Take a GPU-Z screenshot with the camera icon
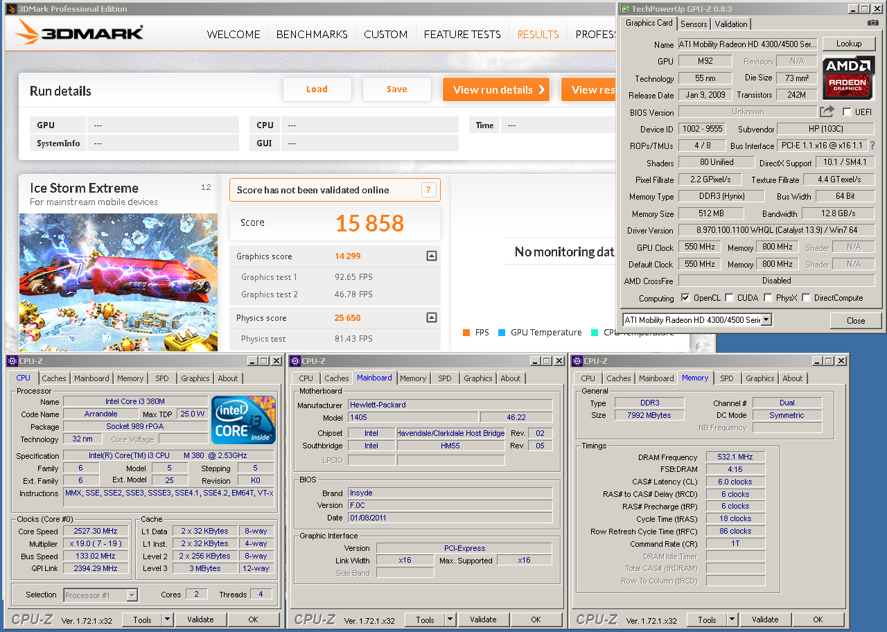 872,23
